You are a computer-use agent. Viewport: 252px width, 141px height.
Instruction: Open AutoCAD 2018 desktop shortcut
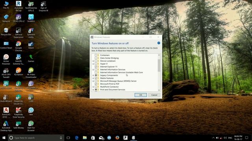6,113
